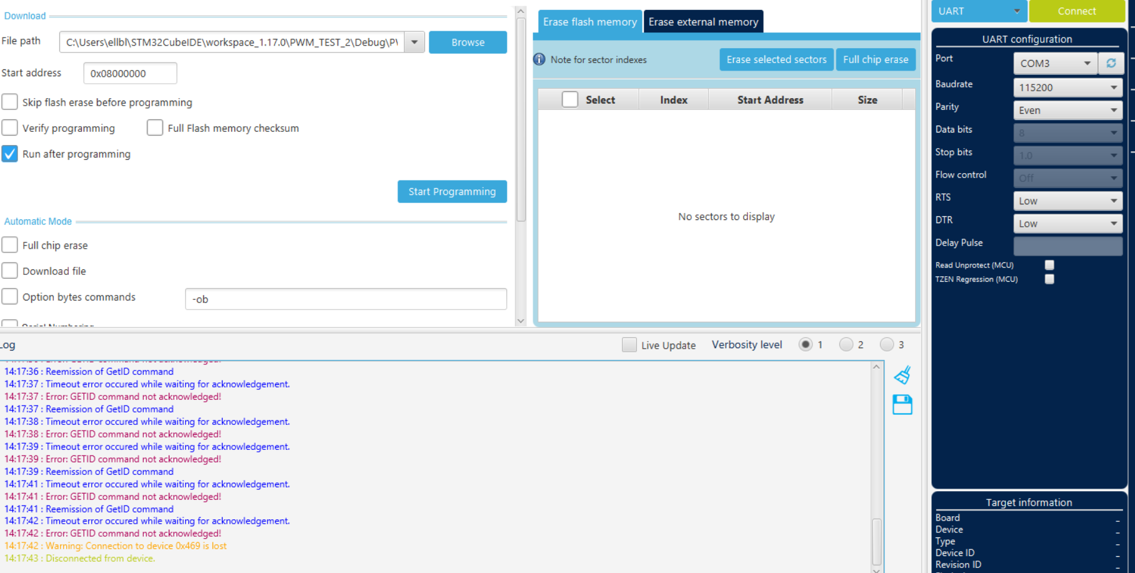Expand the Parity dropdown set to Even

(x=1067, y=110)
